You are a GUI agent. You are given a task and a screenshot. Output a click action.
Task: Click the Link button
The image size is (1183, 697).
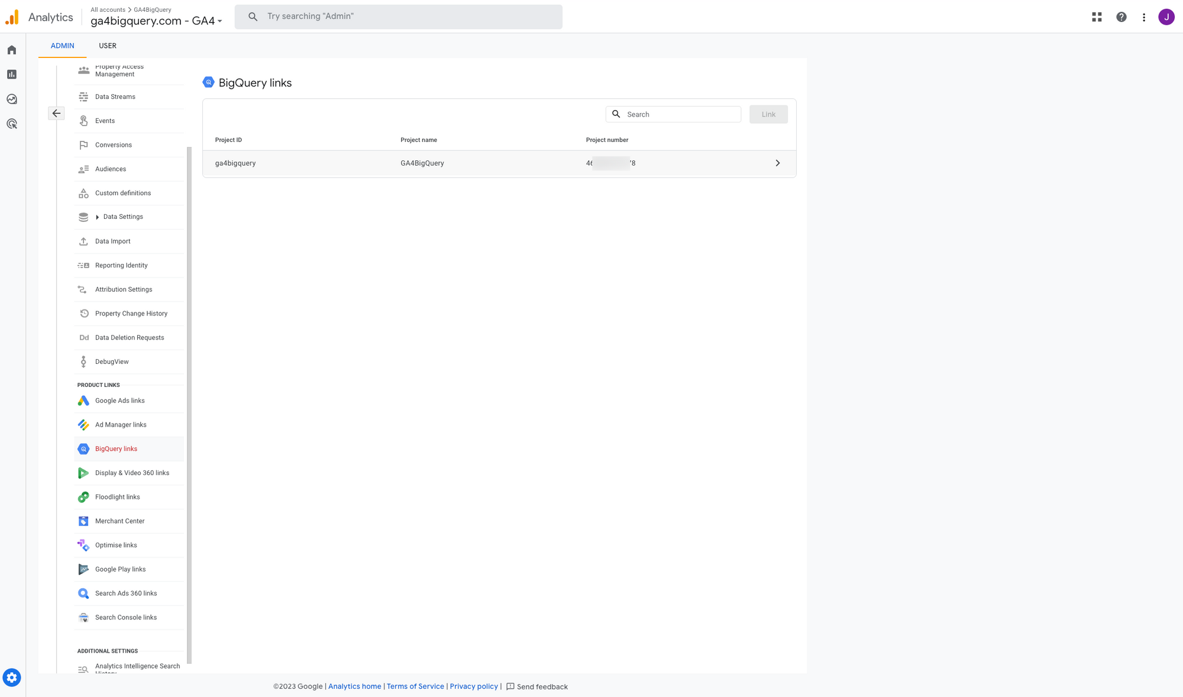768,114
